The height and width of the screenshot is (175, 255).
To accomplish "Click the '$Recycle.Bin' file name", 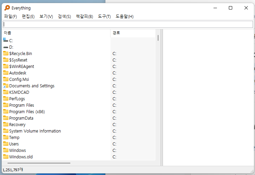I will click(20, 54).
